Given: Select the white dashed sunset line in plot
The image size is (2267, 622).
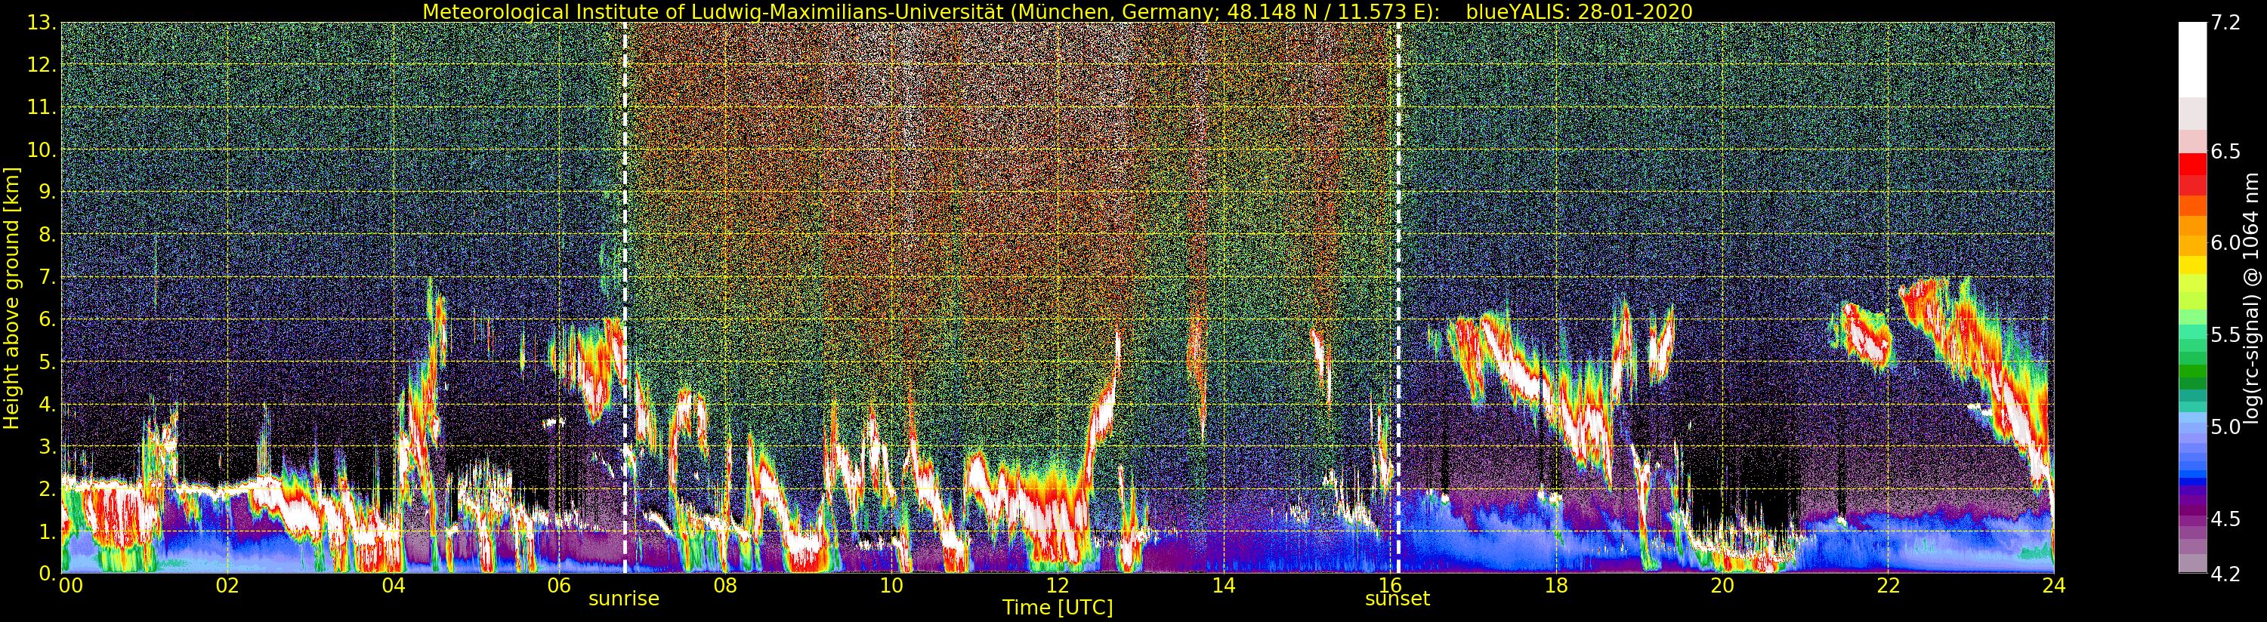Looking at the screenshot, I should coord(1398,264).
